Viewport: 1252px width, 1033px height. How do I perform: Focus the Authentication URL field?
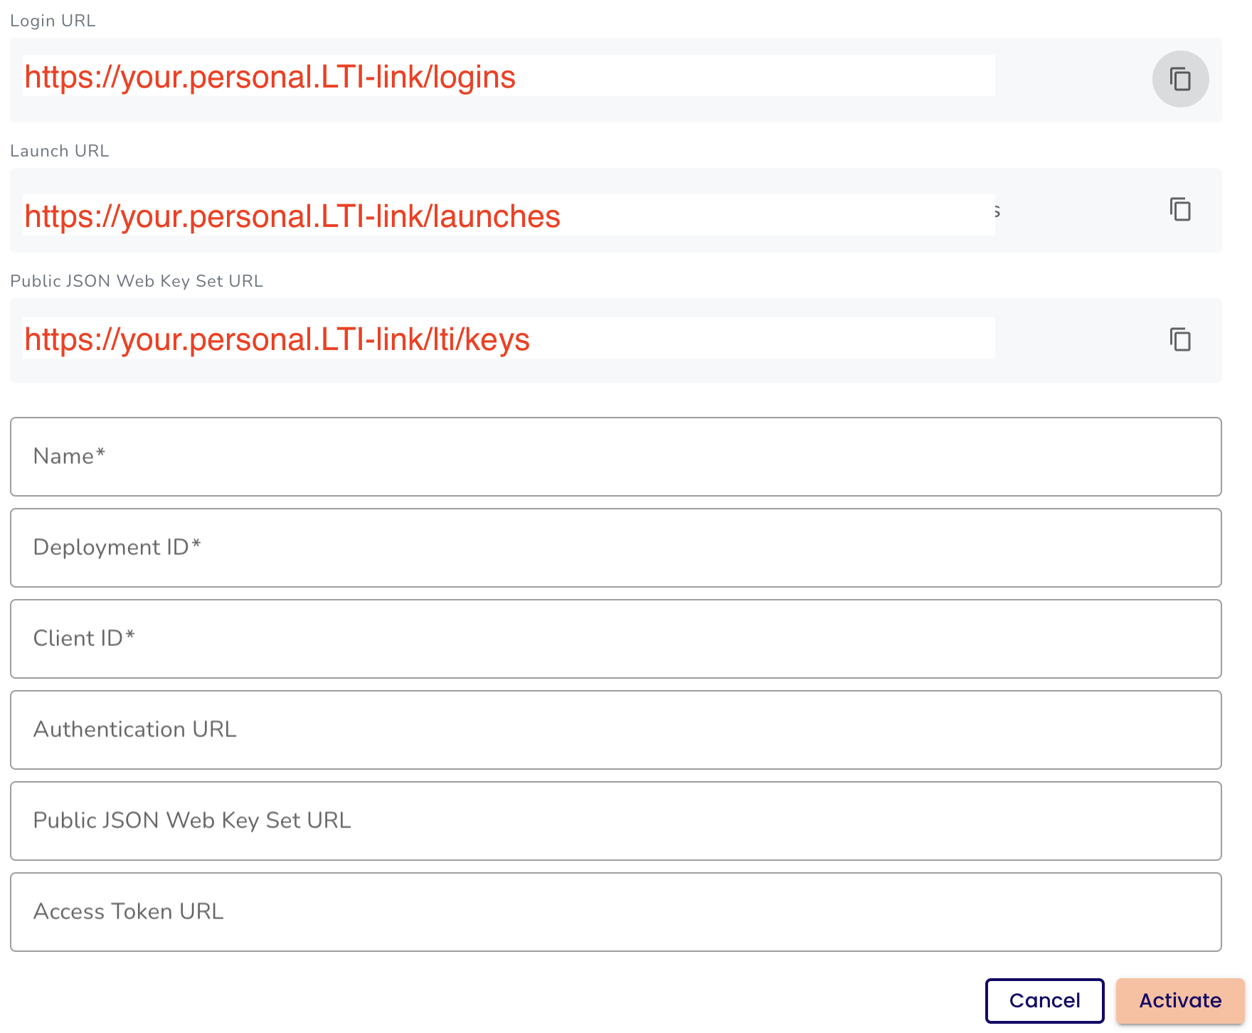616,730
